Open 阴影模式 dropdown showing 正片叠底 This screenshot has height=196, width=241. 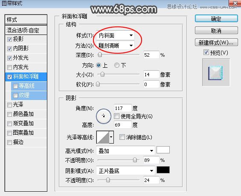(125, 171)
